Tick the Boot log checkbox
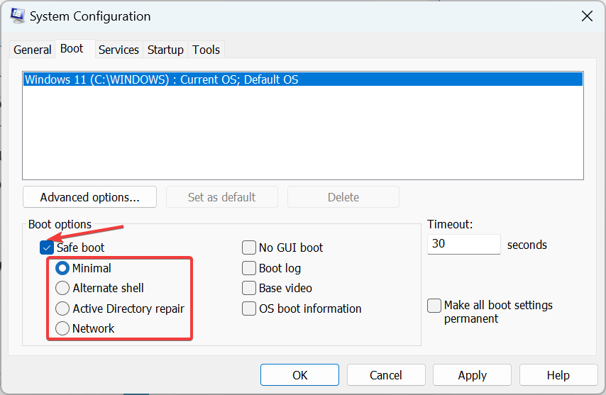The height and width of the screenshot is (395, 606). coord(249,268)
